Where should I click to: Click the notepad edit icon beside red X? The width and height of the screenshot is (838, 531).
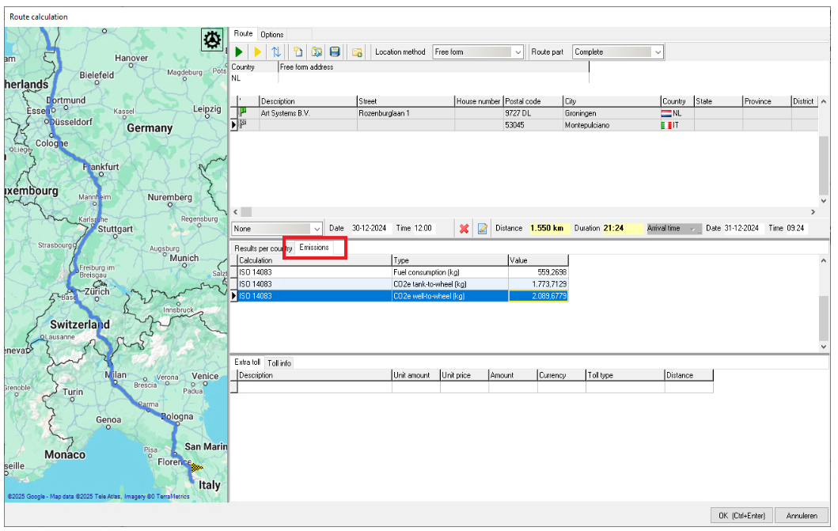pos(482,229)
